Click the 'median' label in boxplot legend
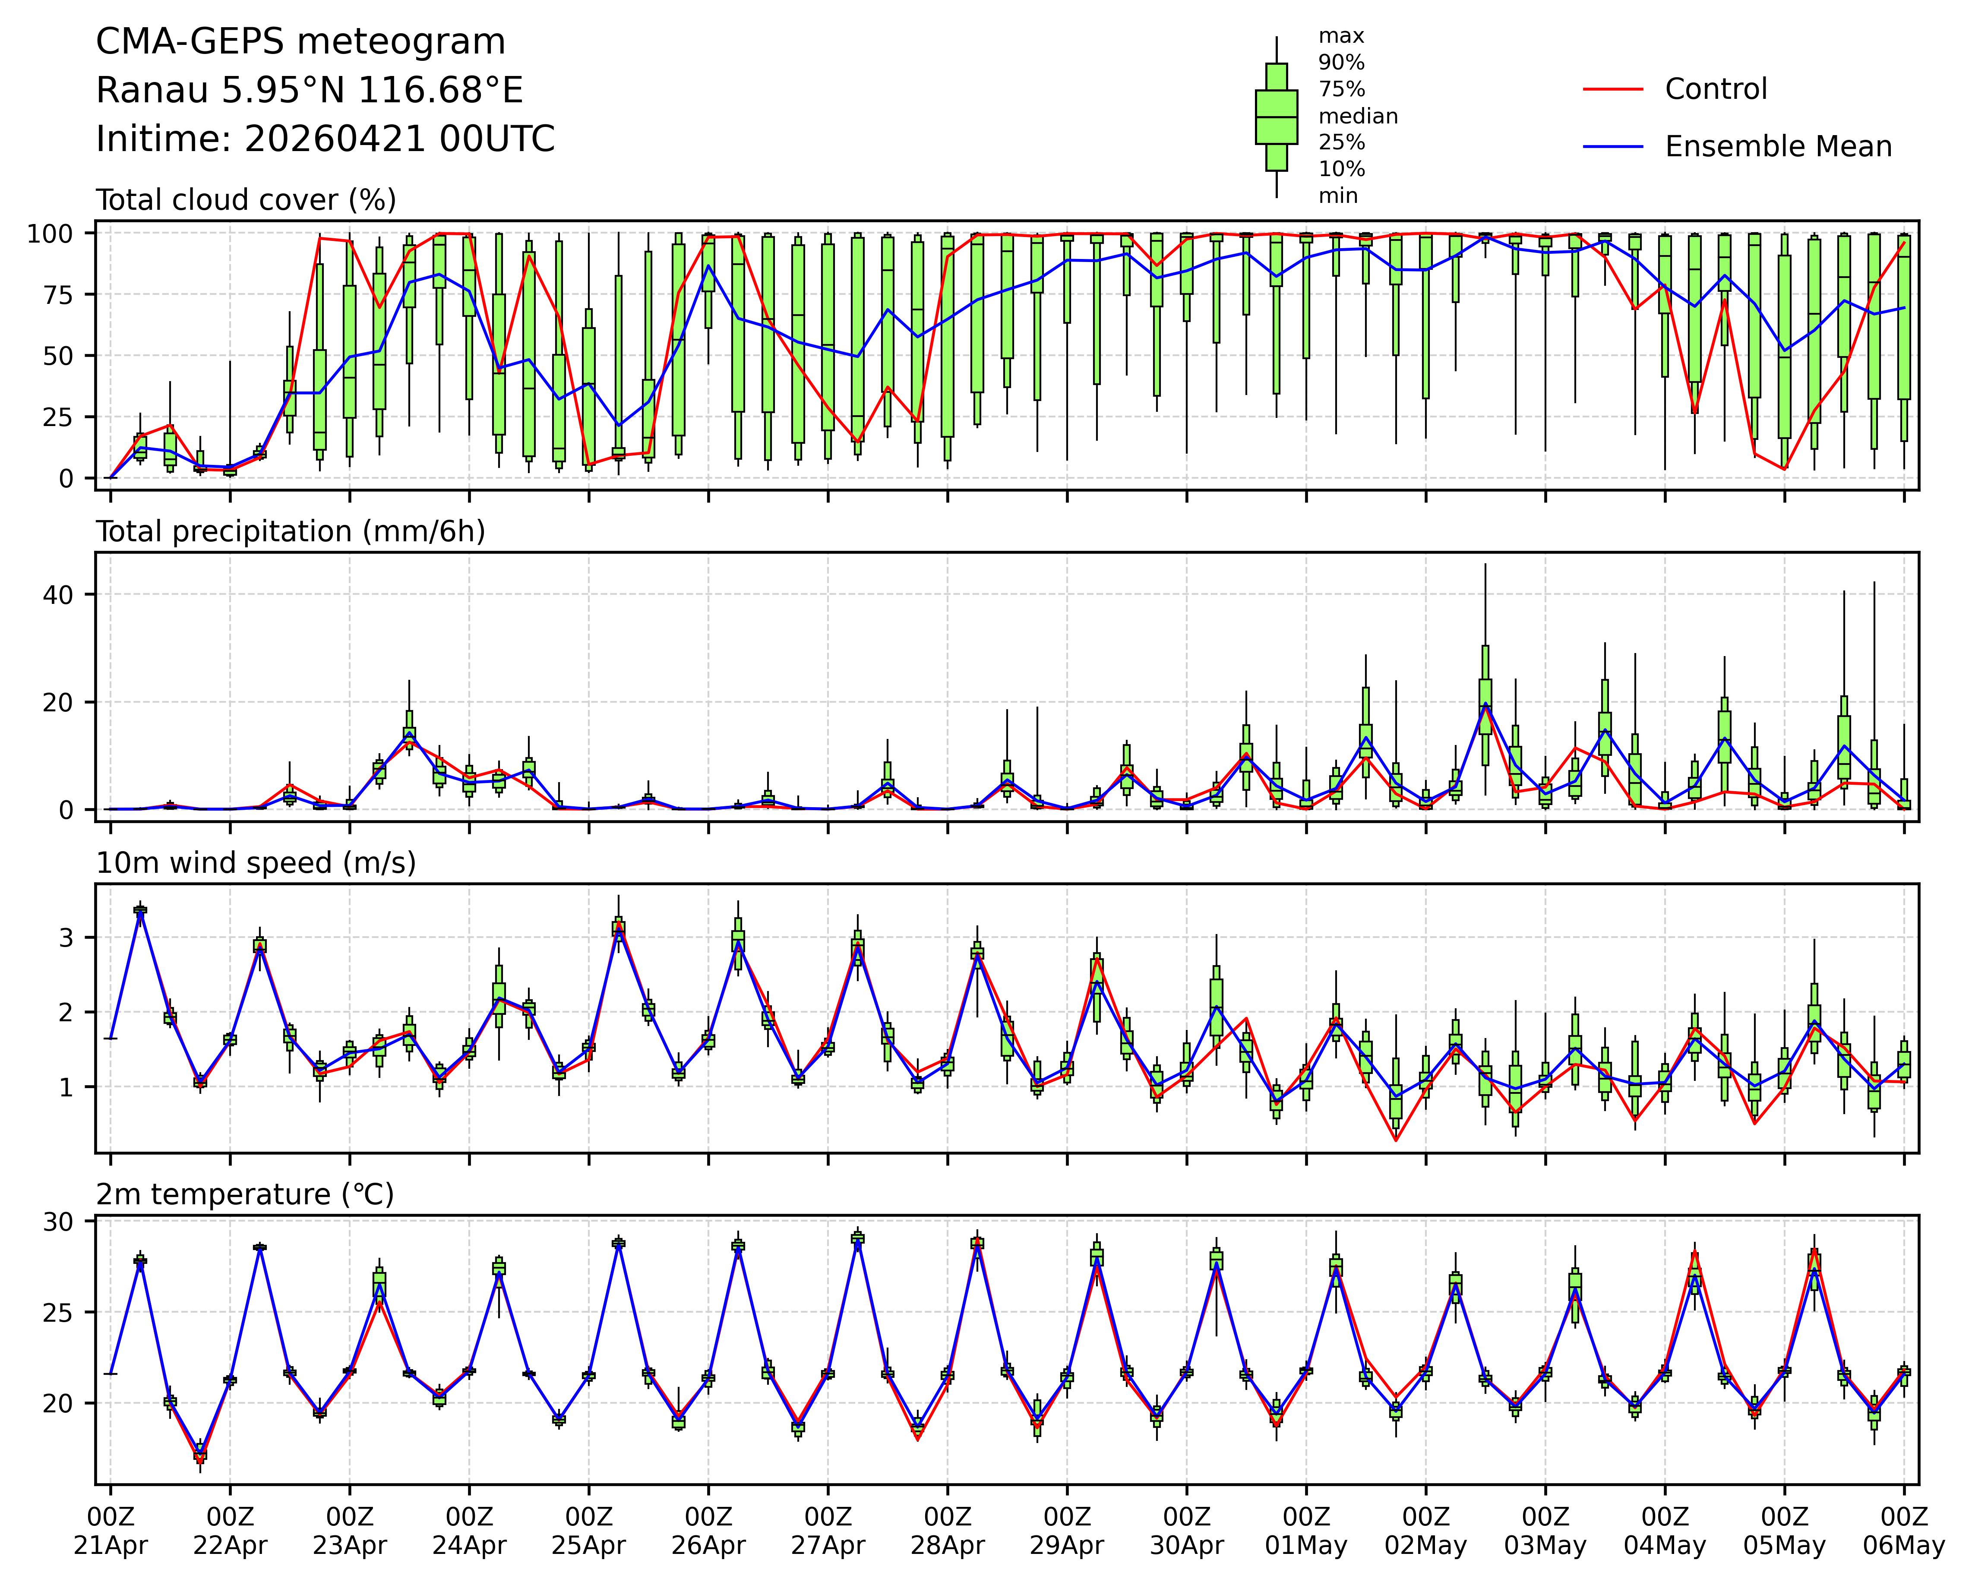 click(x=1357, y=116)
